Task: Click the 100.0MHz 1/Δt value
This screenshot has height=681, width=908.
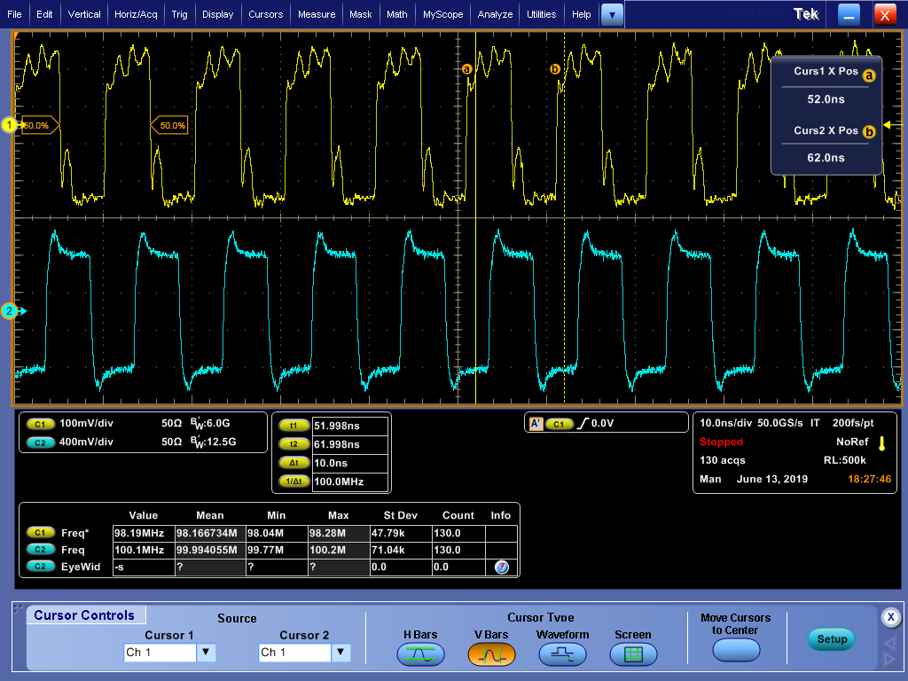Action: tap(349, 481)
